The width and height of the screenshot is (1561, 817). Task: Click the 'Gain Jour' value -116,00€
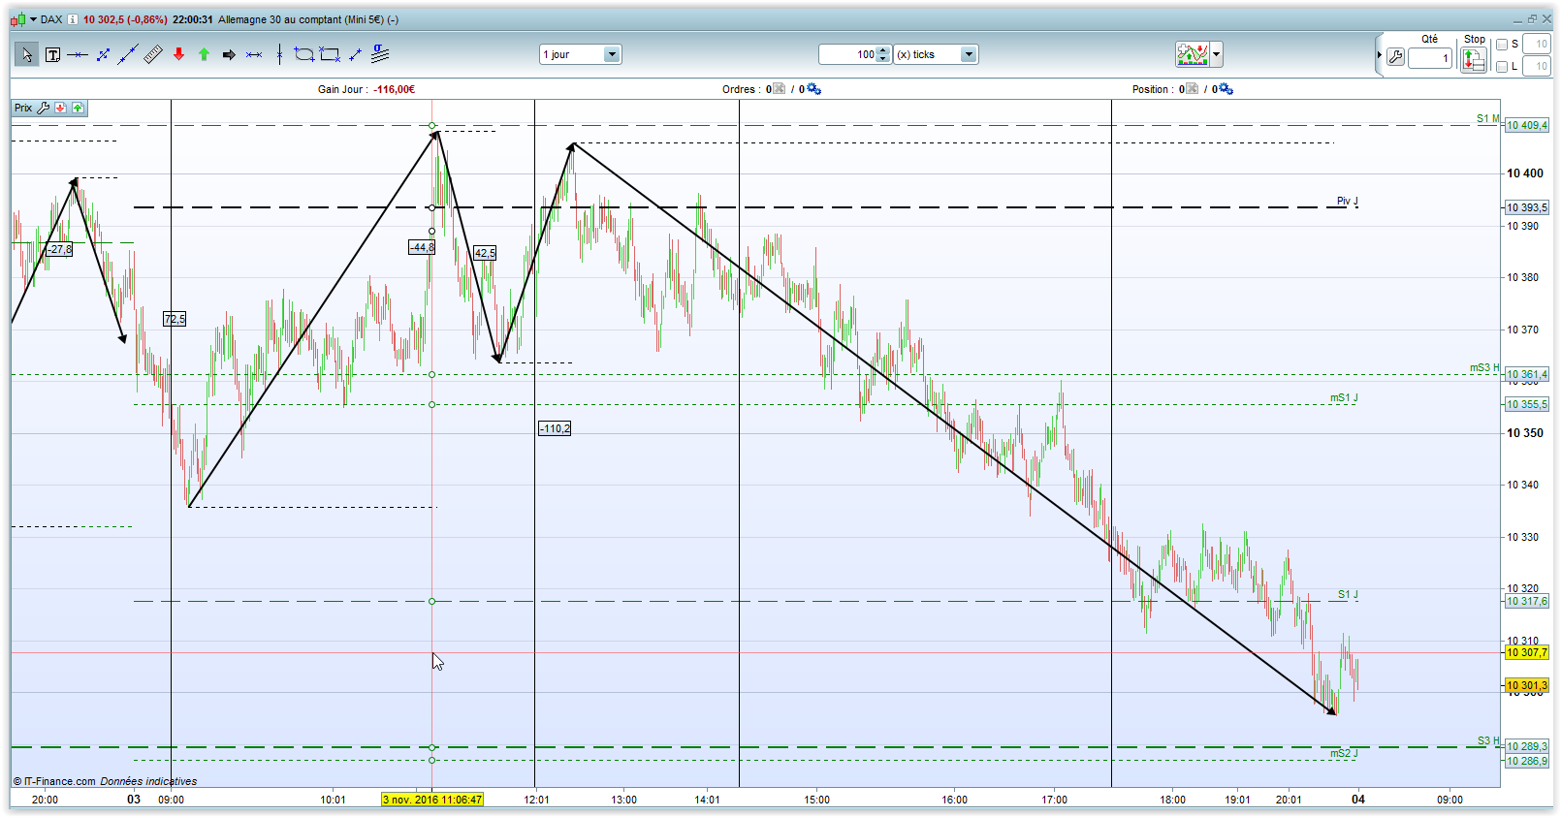[x=396, y=89]
